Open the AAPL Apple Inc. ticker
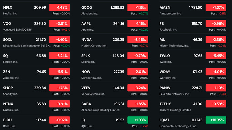 click(86, 24)
